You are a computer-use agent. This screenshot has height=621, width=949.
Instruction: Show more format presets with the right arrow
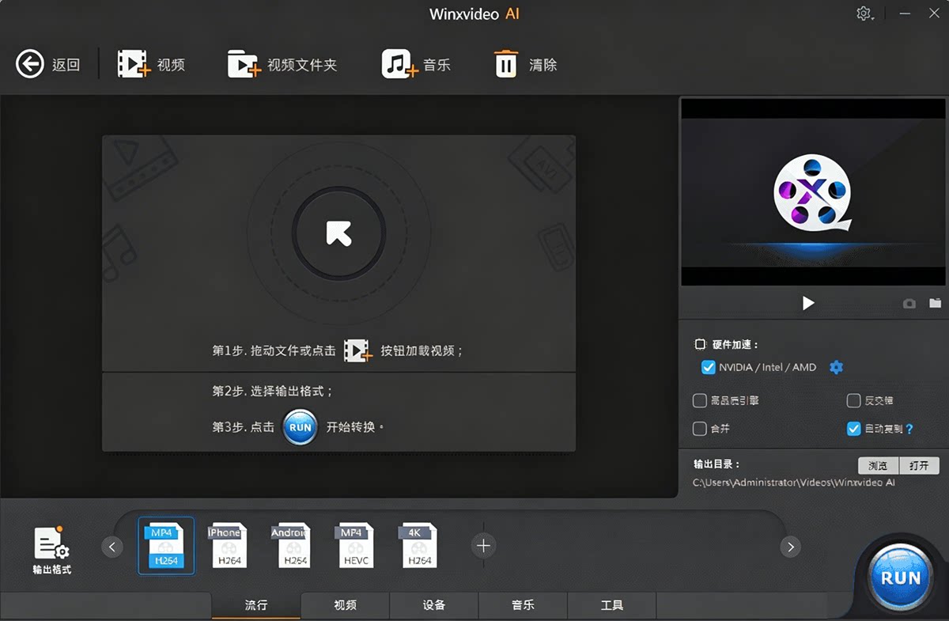point(790,547)
